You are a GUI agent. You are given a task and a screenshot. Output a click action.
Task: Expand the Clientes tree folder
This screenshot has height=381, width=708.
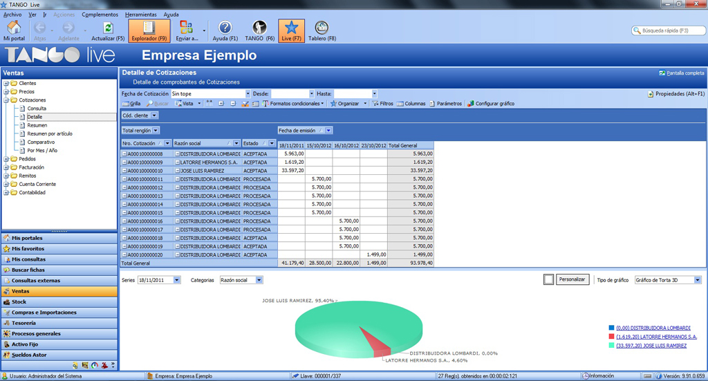pos(6,84)
